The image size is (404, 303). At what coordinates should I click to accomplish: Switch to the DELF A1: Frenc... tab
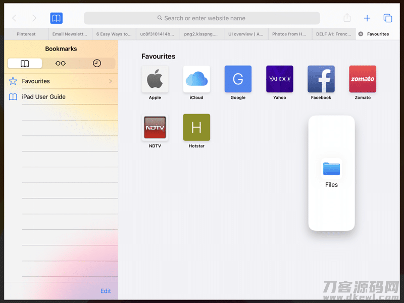pyautogui.click(x=334, y=34)
